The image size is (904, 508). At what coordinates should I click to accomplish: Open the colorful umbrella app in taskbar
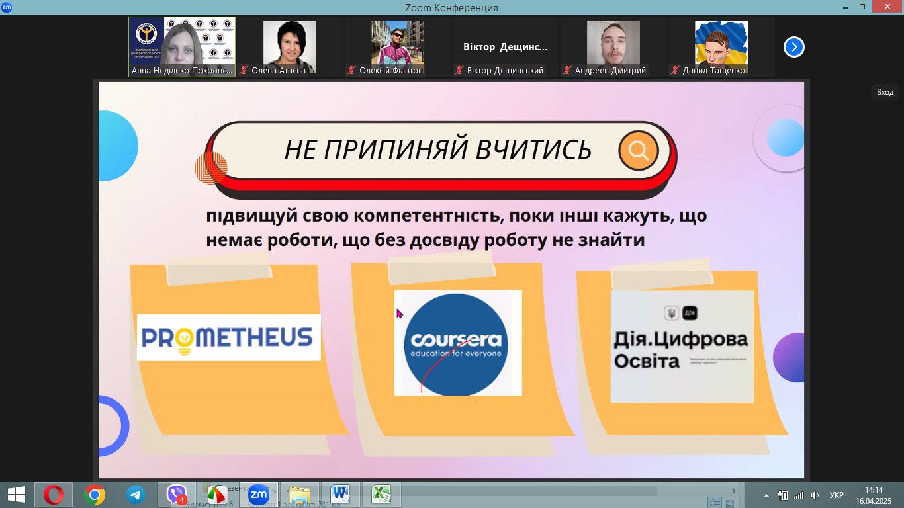(217, 494)
